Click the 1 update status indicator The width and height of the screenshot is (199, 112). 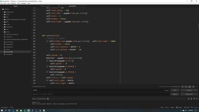point(194,107)
